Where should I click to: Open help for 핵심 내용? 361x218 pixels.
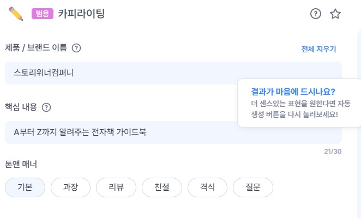click(x=46, y=107)
